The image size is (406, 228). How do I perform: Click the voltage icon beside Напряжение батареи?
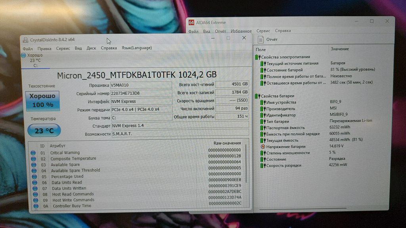tap(262, 146)
